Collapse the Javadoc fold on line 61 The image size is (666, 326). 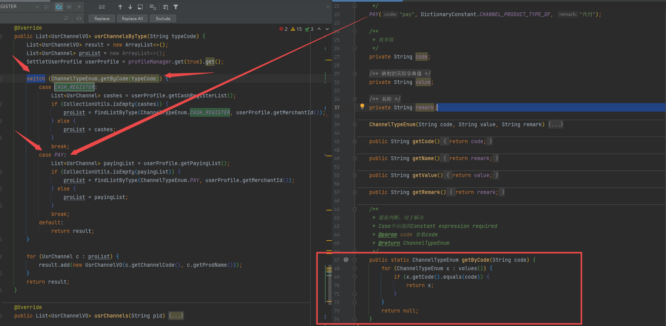click(355, 209)
